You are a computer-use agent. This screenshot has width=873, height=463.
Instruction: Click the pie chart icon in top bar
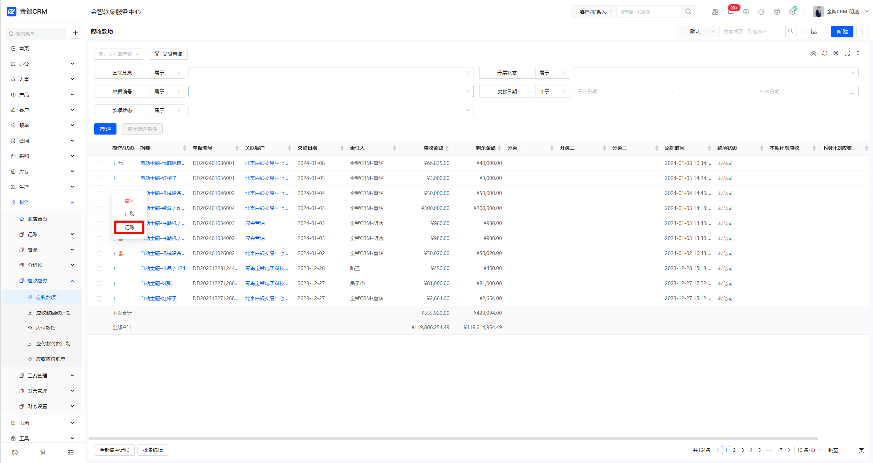pyautogui.click(x=761, y=12)
